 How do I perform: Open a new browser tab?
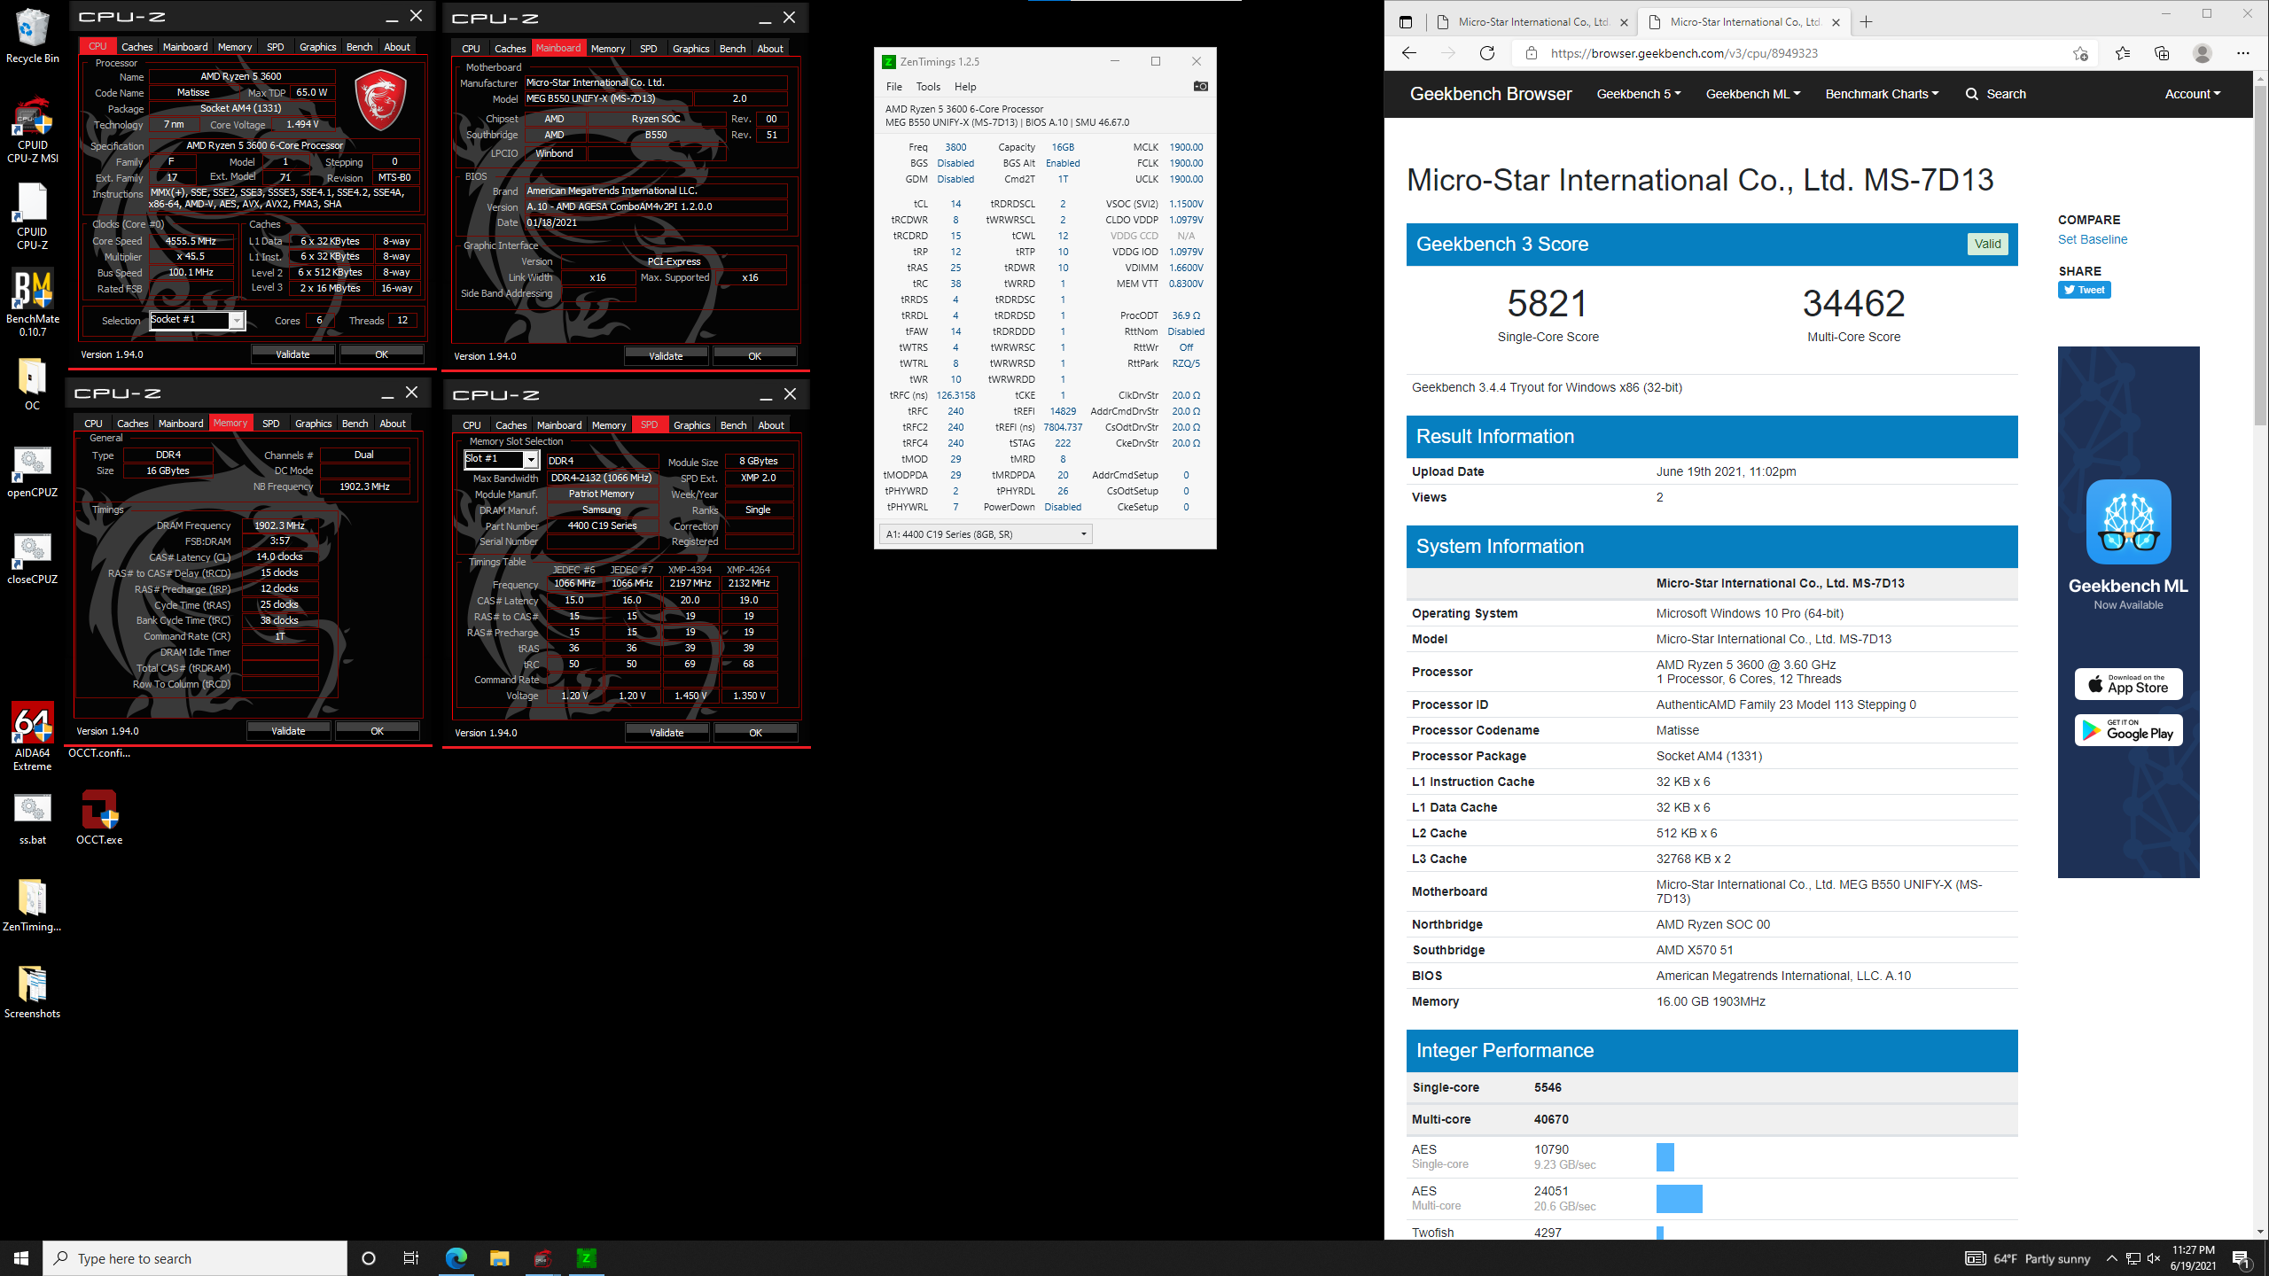point(1866,22)
